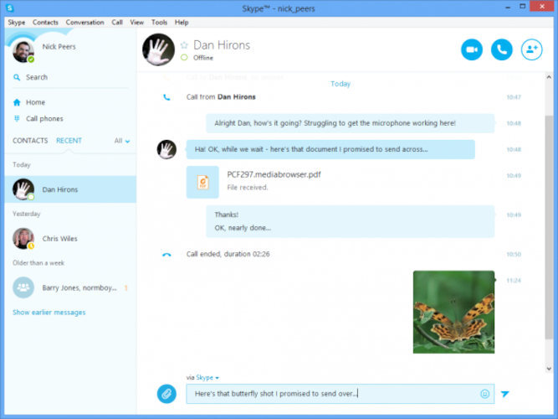Click 'Call ended, duration 02:26' entry
The image size is (558, 419).
point(228,254)
